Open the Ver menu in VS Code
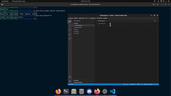 87,18
